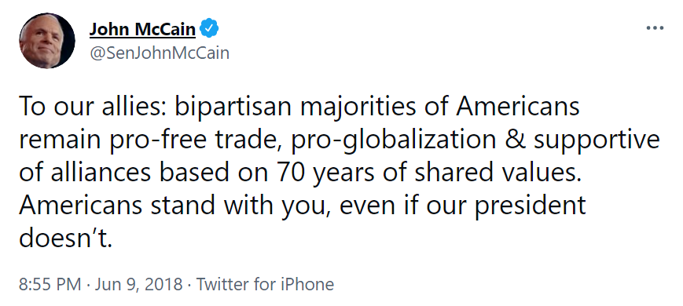The width and height of the screenshot is (683, 306).
Task: Open the Twitter for iPhone source link
Action: coord(265,284)
